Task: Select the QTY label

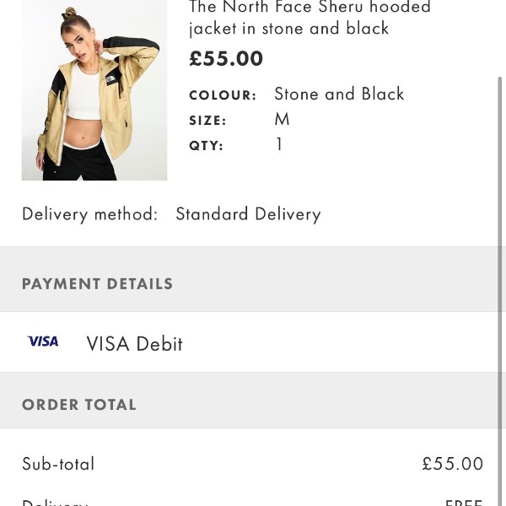Action: (207, 146)
